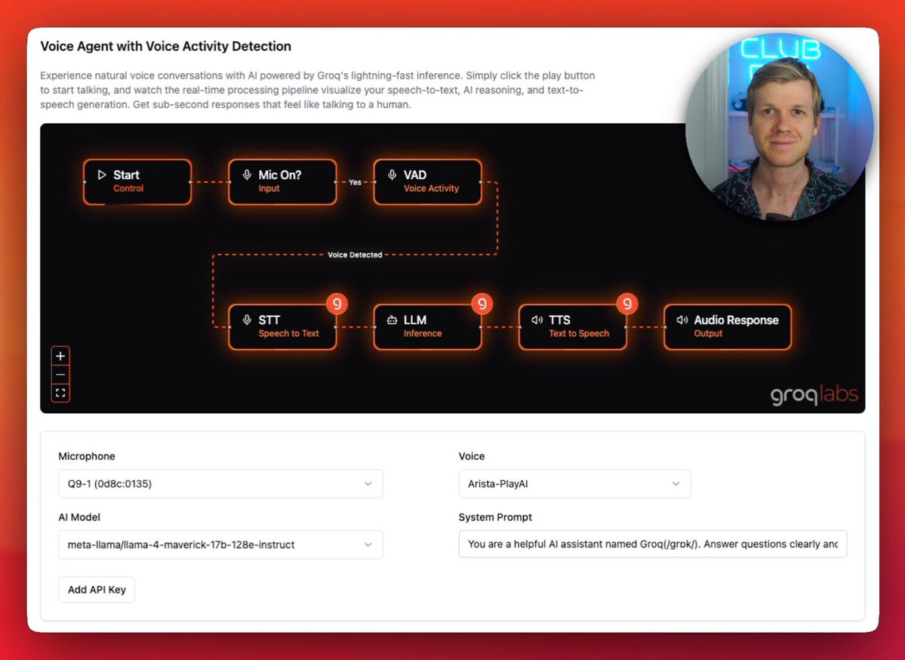Expand Voice dropdown chevron

click(x=676, y=484)
